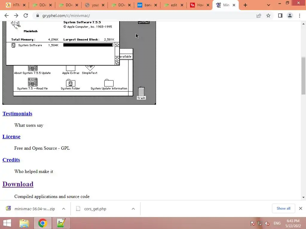Expand options for the minivmac zip download
Viewport: 306px width, 229px height.
coord(64,209)
